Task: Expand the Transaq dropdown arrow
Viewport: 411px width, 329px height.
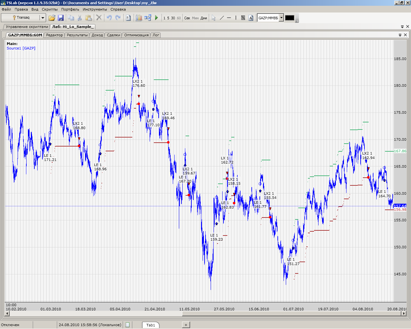Action: (42, 18)
